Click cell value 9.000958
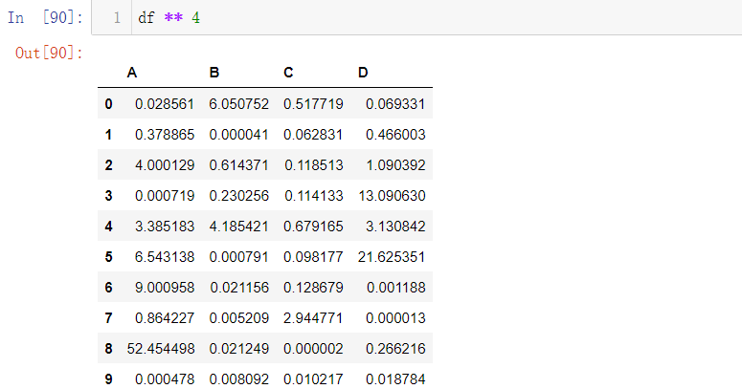 (165, 288)
